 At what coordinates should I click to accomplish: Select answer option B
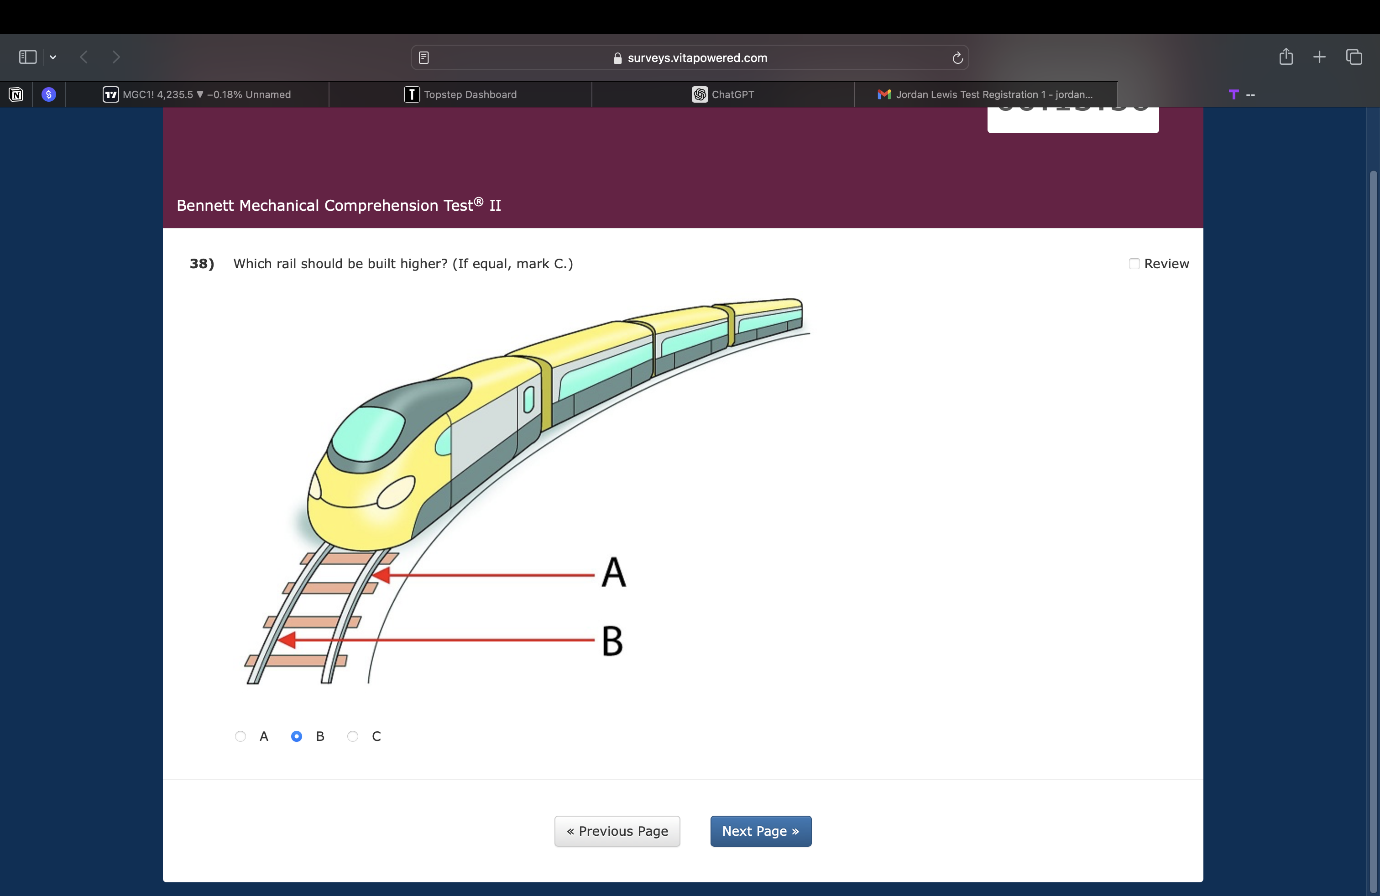[x=296, y=736]
